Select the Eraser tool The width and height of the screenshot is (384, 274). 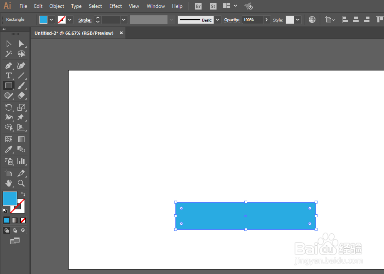21,95
